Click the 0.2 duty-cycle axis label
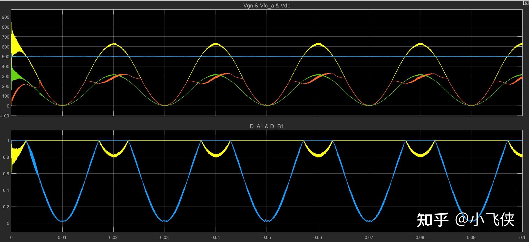The image size is (529, 242). point(6,207)
